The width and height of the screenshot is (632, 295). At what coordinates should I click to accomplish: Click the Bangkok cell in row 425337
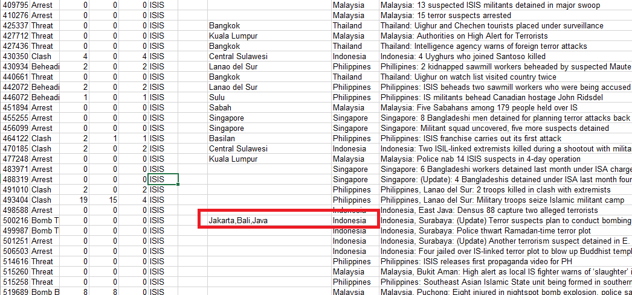(269, 26)
